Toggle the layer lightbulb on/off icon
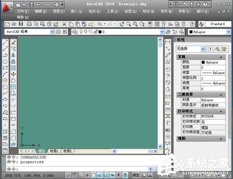The image size is (233, 179). click(81, 32)
